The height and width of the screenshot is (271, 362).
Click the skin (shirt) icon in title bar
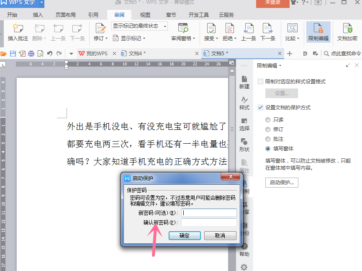tap(293, 3)
